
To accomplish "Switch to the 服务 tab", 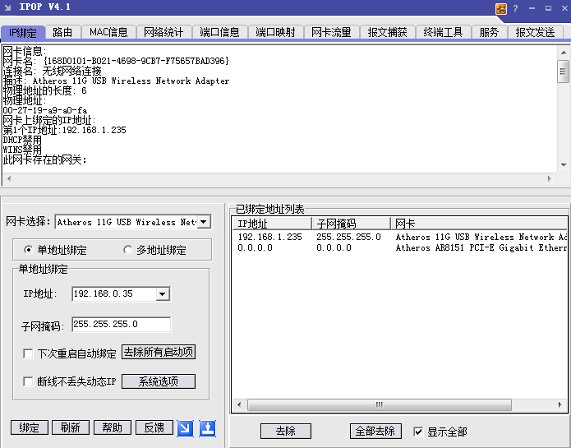I will 489,32.
